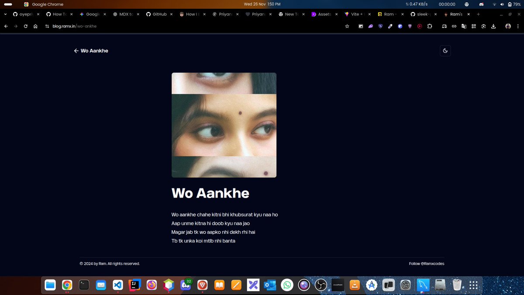Image resolution: width=524 pixels, height=295 pixels.
Task: Toggle the dark mode moon button
Action: (445, 51)
